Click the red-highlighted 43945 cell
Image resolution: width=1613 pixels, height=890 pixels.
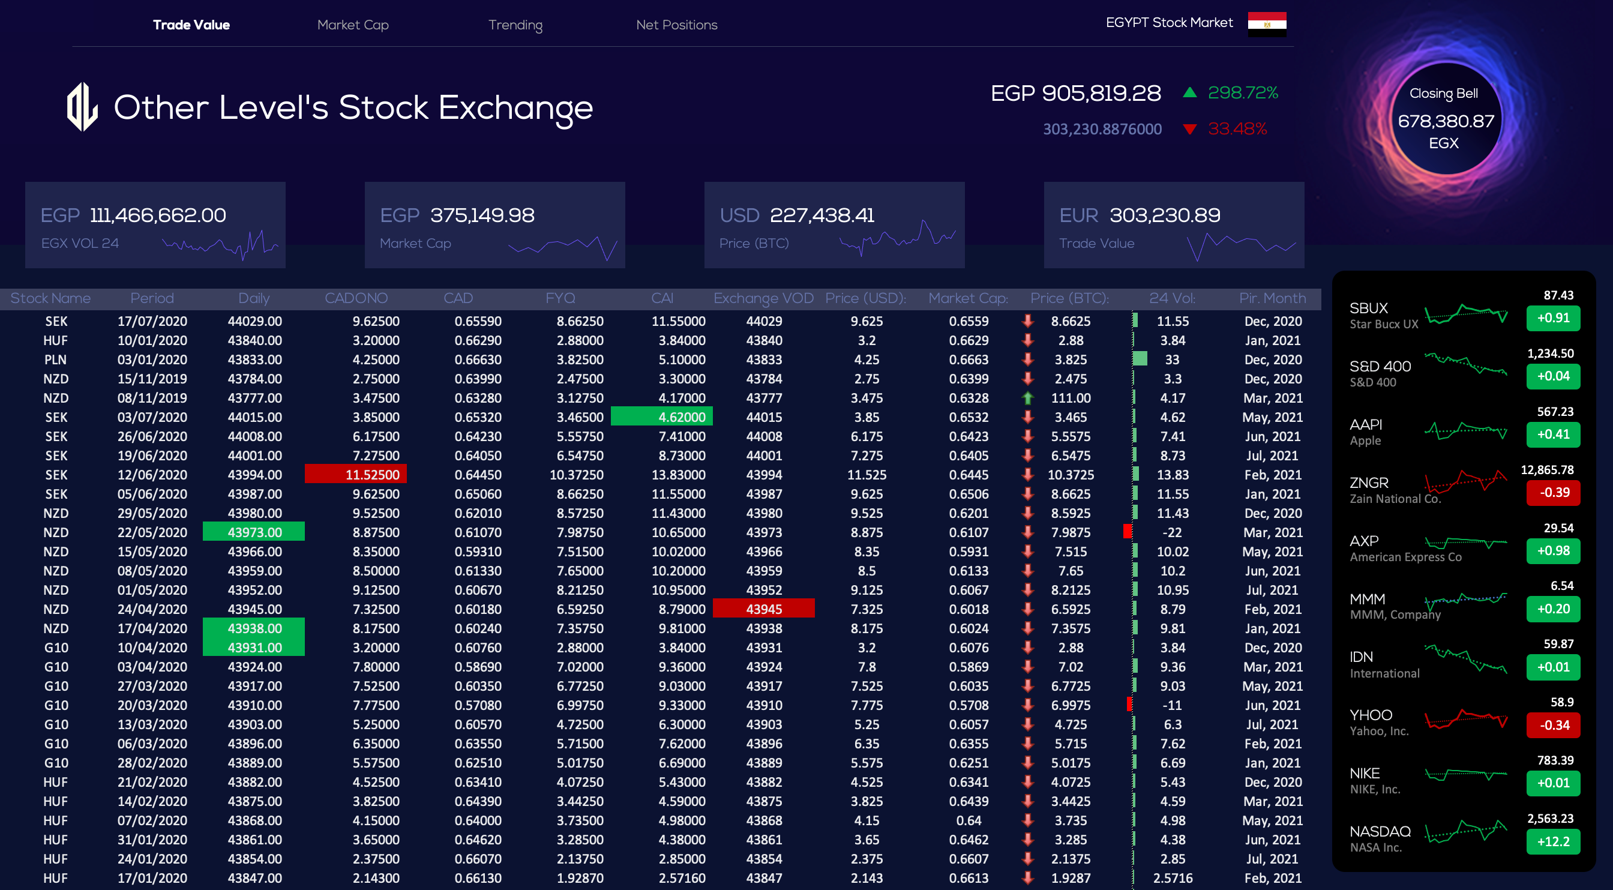point(763,609)
